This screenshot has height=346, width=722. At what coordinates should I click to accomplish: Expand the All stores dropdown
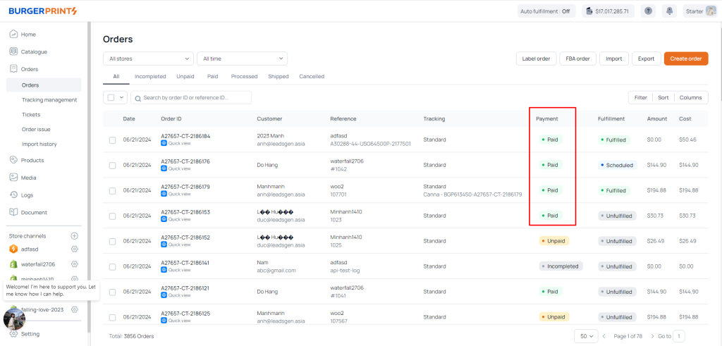pyautogui.click(x=148, y=58)
